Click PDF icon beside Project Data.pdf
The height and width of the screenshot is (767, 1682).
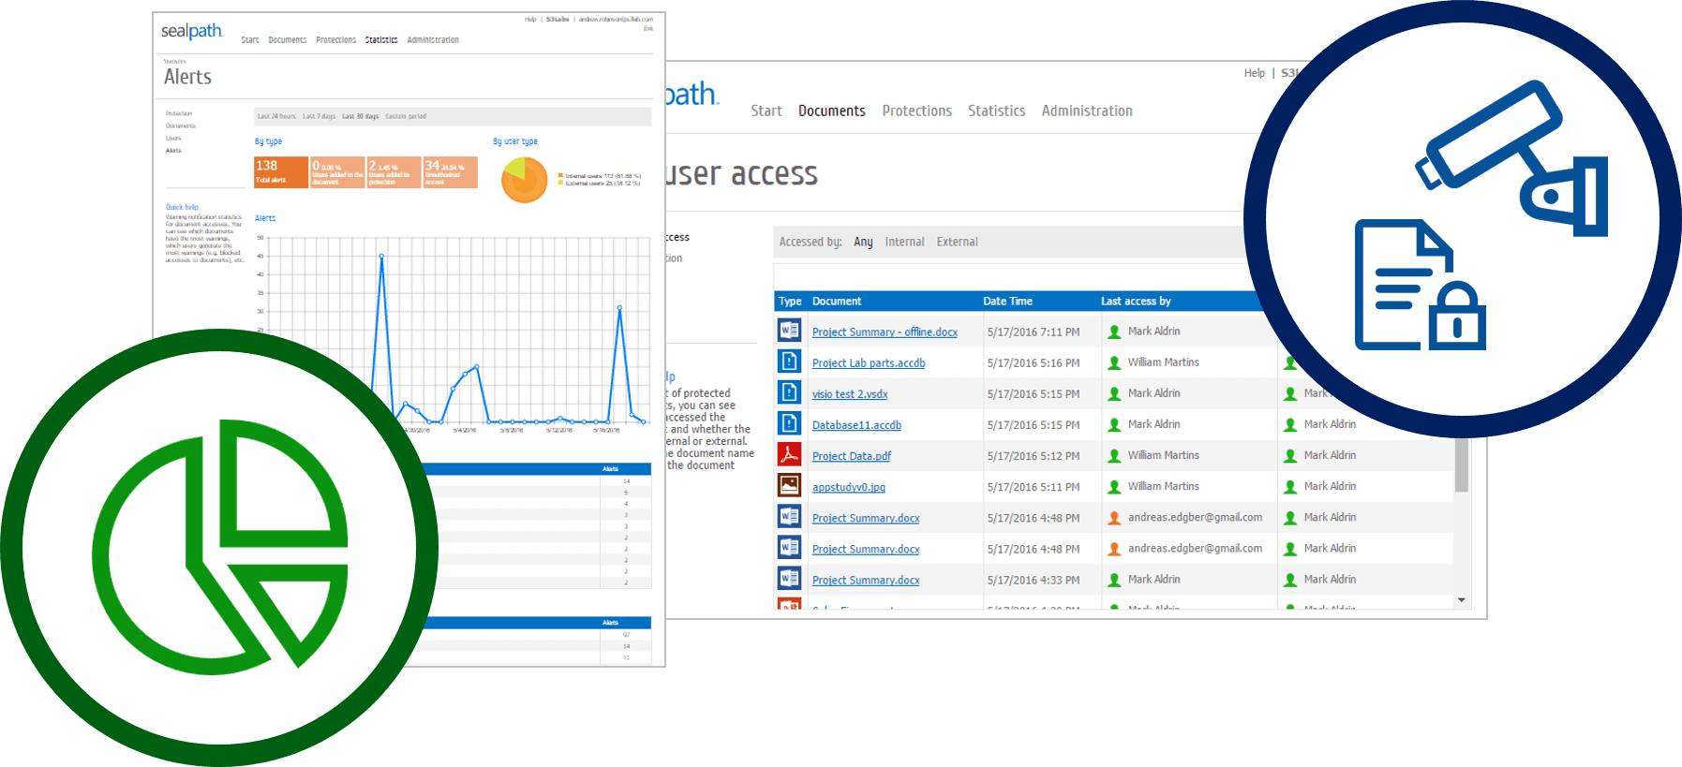pyautogui.click(x=789, y=454)
